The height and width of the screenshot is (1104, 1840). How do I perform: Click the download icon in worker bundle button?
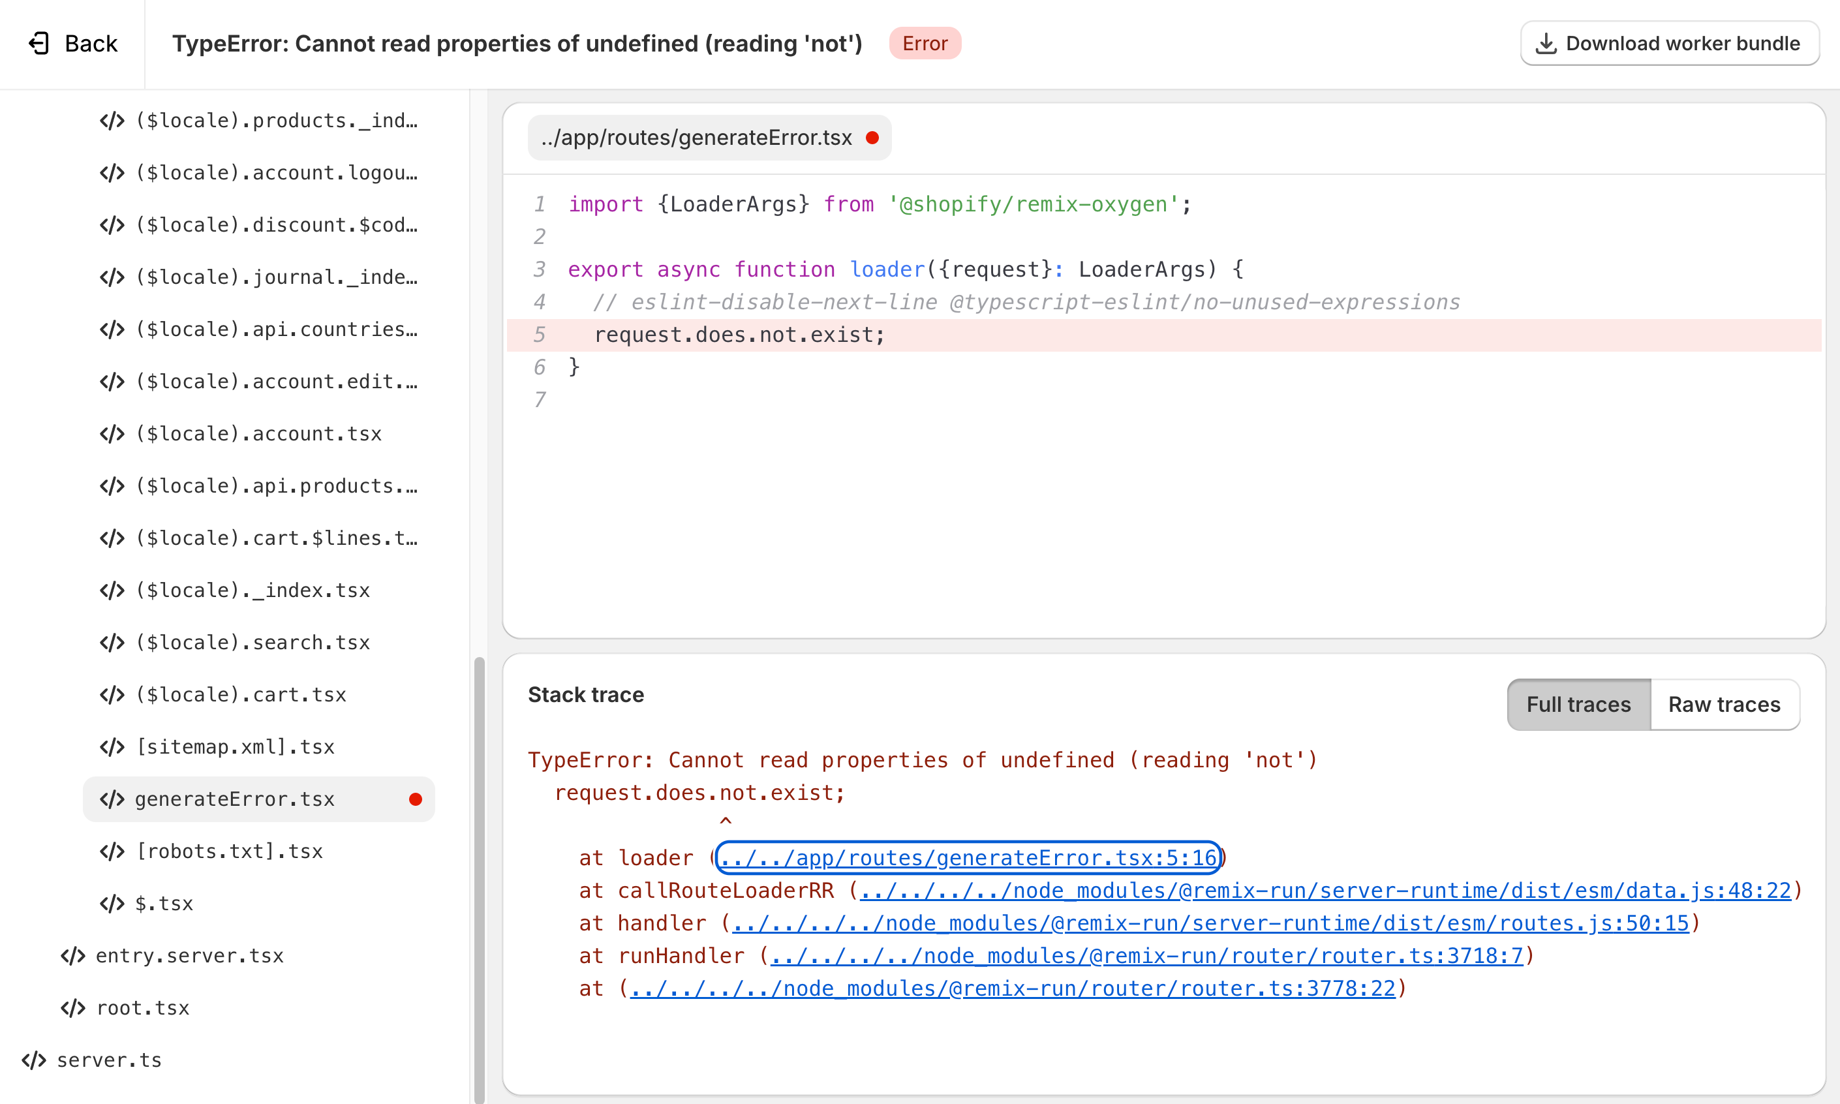[x=1546, y=43]
